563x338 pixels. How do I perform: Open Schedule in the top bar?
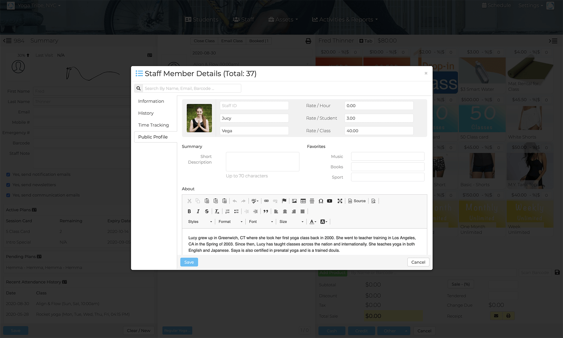coord(496,5)
